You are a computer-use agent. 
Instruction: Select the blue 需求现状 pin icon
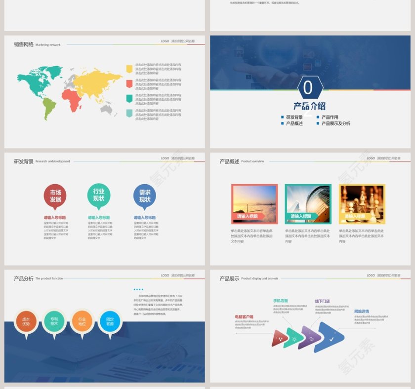[145, 195]
